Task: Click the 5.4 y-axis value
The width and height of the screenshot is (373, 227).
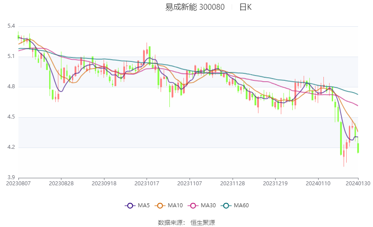Action: click(x=11, y=26)
